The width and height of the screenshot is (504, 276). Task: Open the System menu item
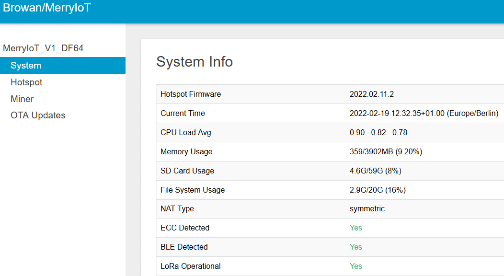(x=26, y=66)
